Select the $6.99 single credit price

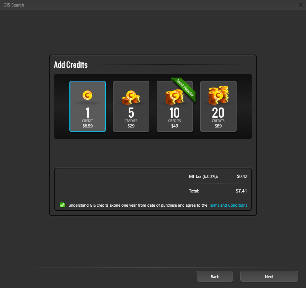tap(88, 126)
